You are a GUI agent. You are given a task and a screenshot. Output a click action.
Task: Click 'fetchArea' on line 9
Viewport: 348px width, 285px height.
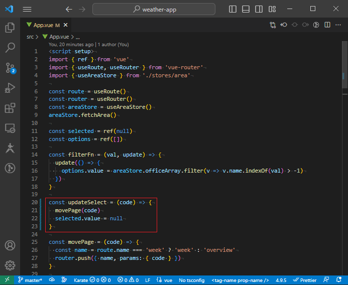tap(95, 115)
